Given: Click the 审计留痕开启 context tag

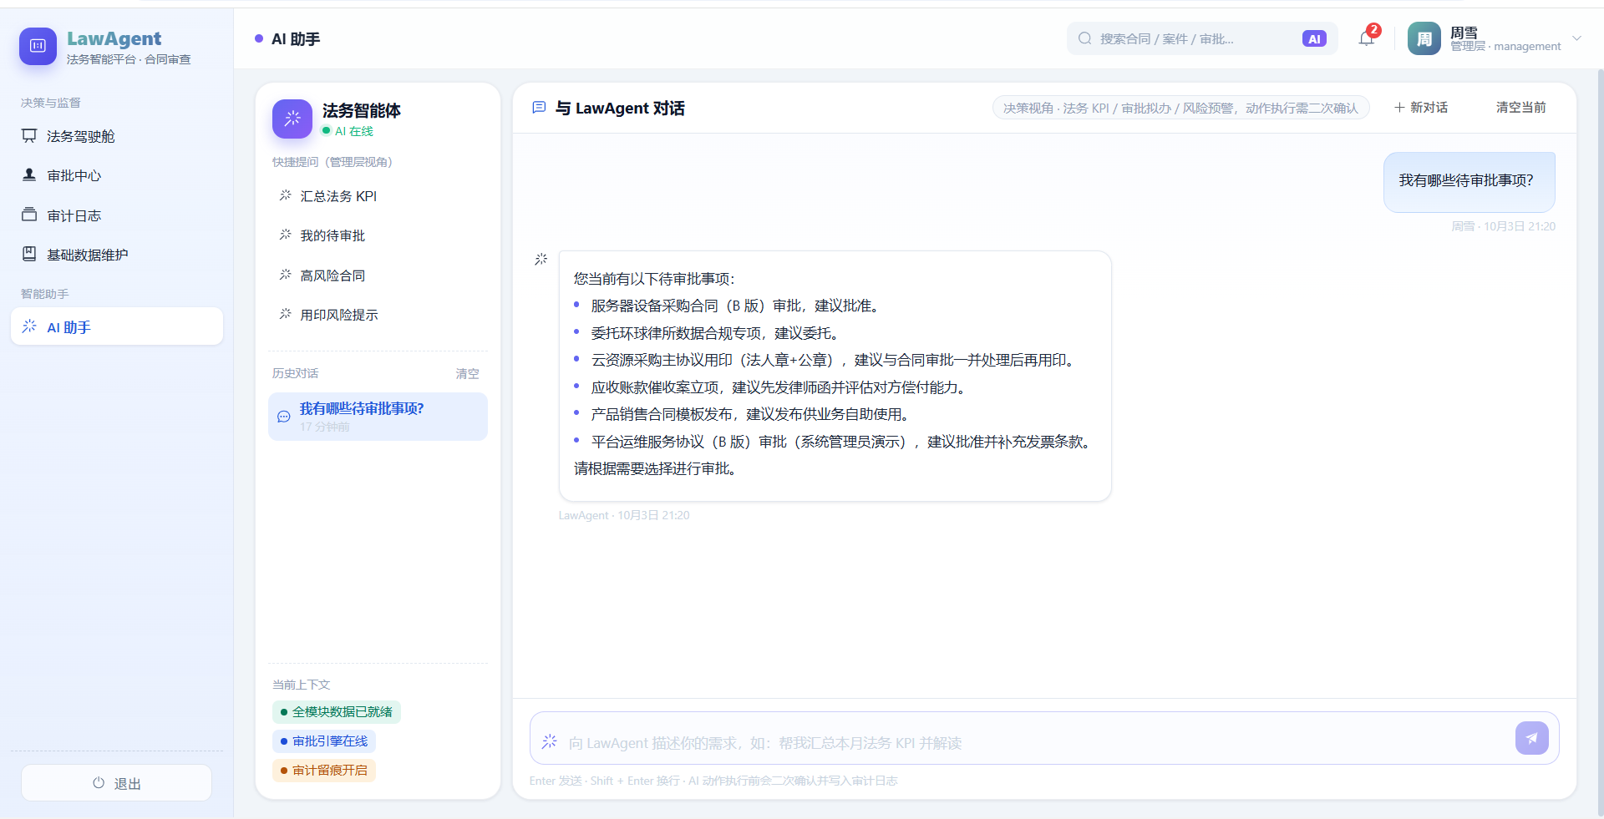Looking at the screenshot, I should point(324,771).
